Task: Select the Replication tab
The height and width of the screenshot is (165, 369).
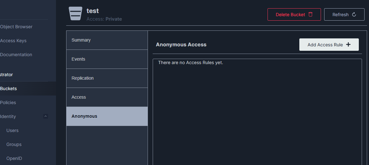Action: (107, 78)
